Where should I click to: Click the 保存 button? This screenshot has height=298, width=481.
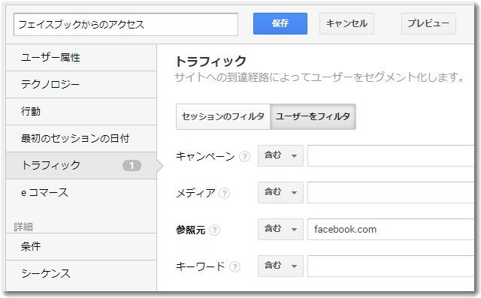point(280,23)
